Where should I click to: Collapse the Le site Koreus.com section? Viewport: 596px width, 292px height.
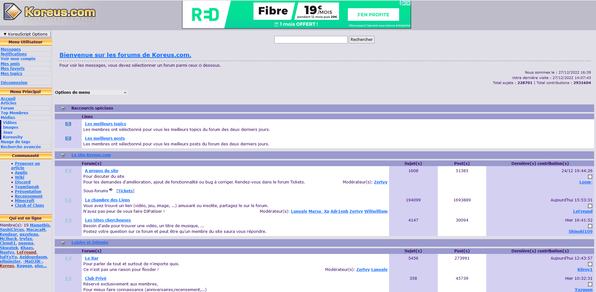[63, 155]
